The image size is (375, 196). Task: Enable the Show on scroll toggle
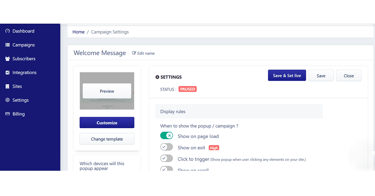pyautogui.click(x=167, y=169)
